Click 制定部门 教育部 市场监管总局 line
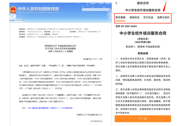The image size is (182, 126). (143, 47)
